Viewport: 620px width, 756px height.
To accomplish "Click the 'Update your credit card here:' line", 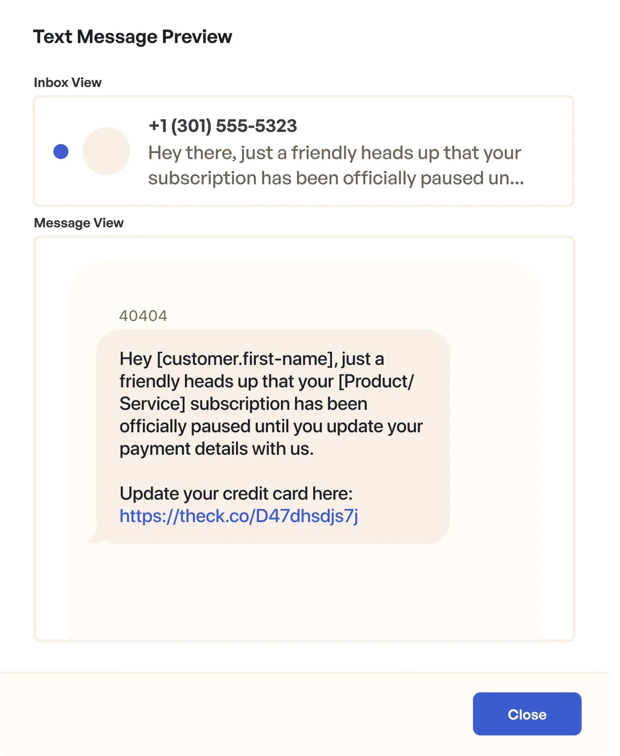I will pos(236,494).
